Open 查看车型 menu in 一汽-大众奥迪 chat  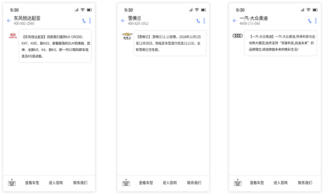click(257, 183)
